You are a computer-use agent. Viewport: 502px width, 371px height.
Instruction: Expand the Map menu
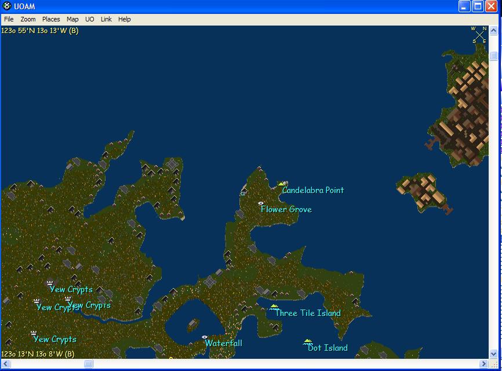click(x=72, y=19)
